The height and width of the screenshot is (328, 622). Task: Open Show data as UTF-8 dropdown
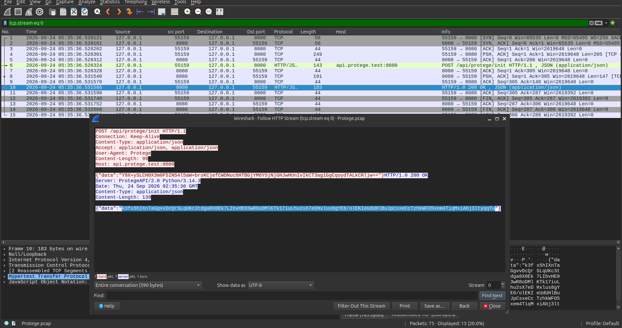click(x=281, y=285)
